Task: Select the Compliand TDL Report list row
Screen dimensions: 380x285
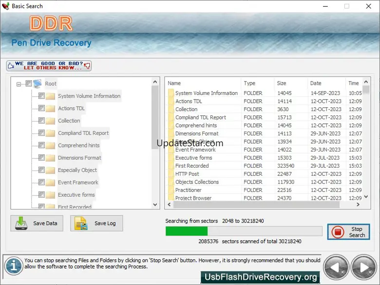Action: point(264,117)
